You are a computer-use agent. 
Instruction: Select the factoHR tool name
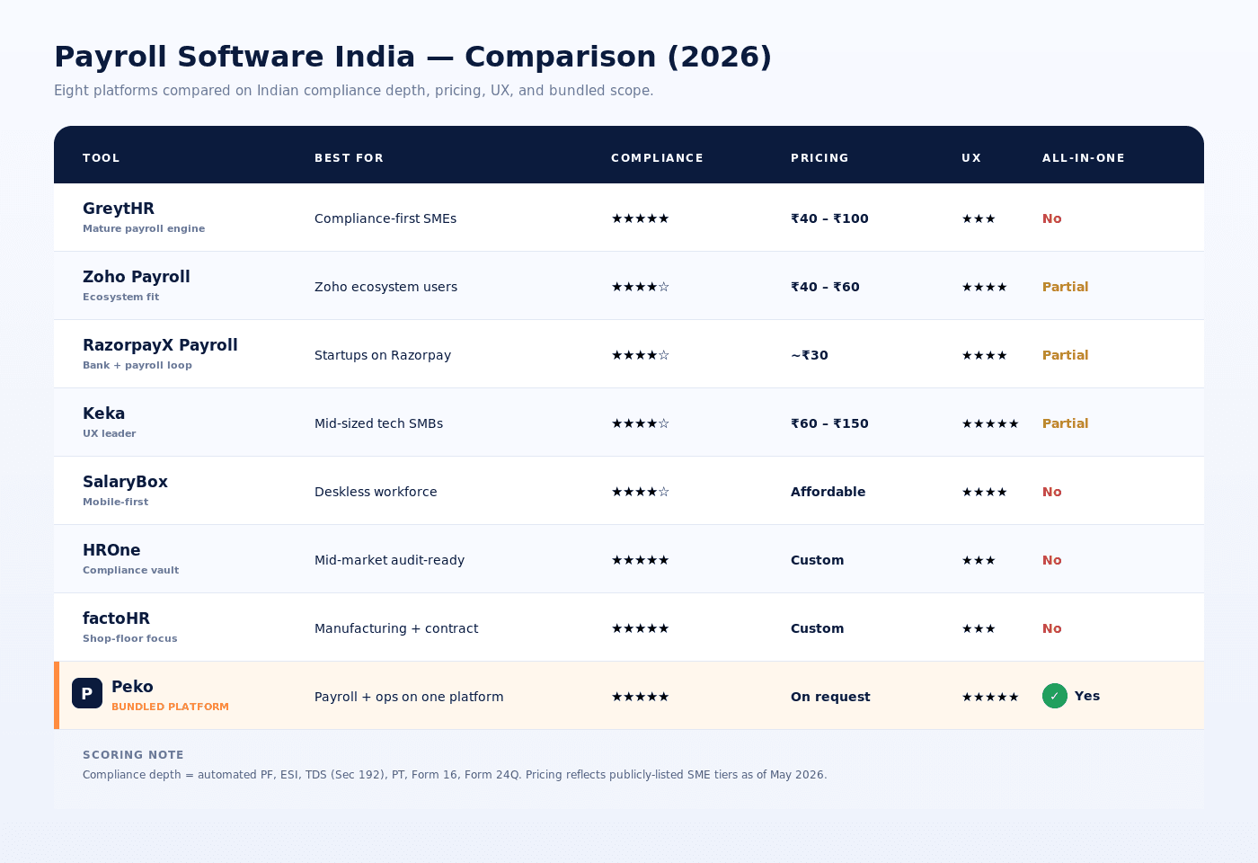click(116, 618)
